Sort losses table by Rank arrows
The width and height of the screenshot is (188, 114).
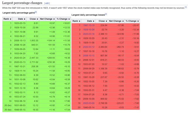(80, 21)
